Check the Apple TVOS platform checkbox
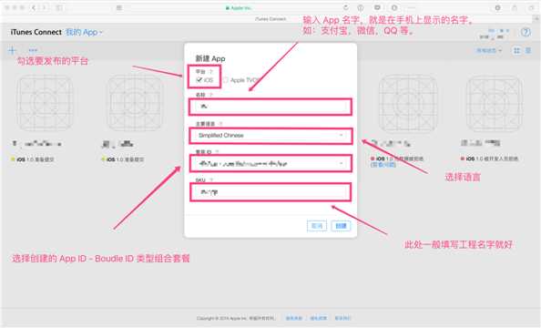541x328 pixels. pos(225,80)
